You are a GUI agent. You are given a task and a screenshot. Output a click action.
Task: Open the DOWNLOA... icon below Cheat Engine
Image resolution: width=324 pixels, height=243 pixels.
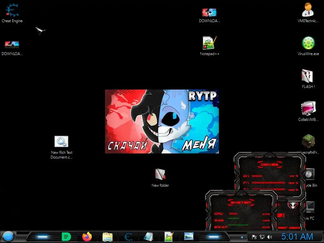12,48
